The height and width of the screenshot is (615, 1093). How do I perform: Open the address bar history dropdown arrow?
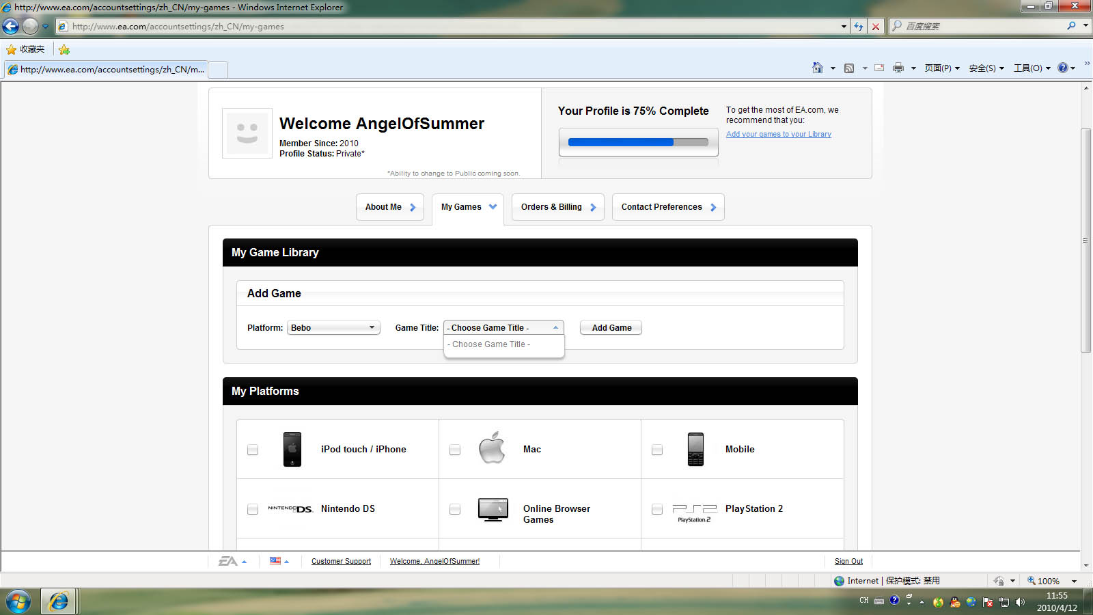(844, 27)
